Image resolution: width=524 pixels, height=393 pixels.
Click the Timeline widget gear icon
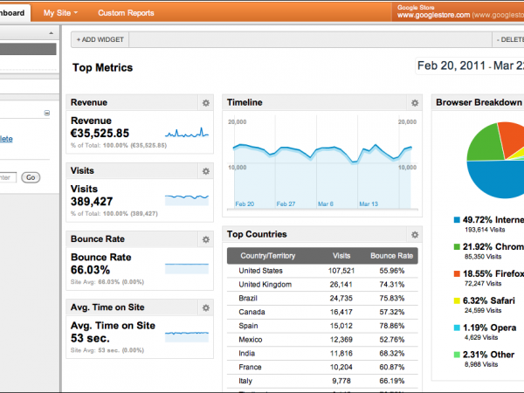[415, 103]
